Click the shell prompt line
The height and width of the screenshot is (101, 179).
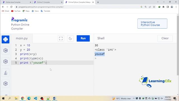[x=96, y=58]
